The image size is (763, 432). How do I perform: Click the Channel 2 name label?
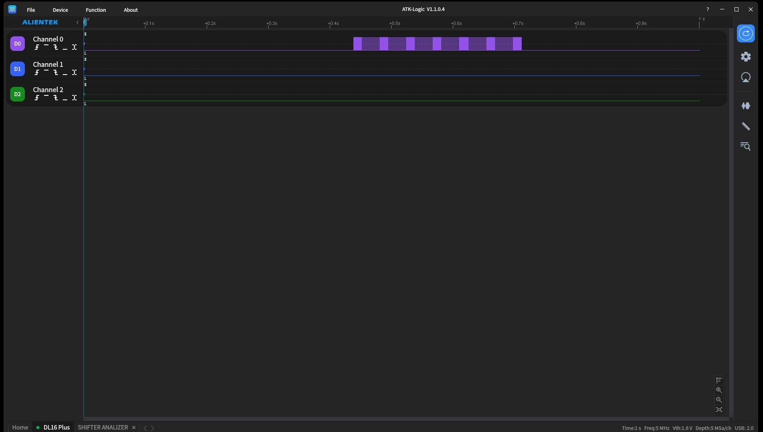tap(48, 90)
